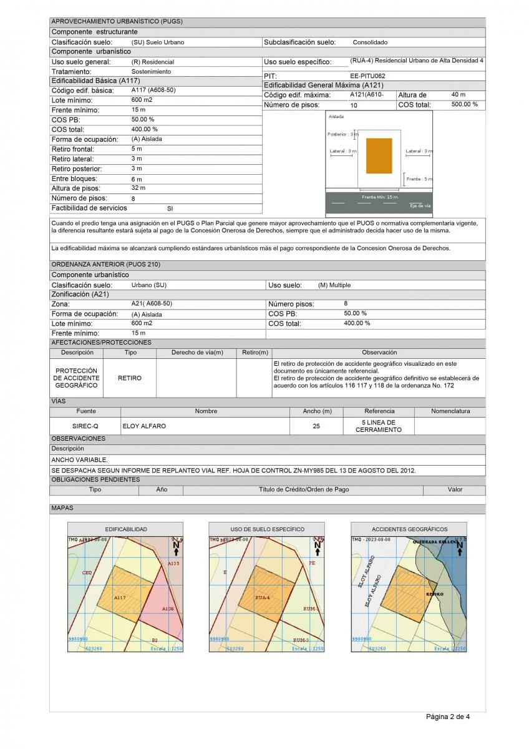Click the '32 m' Altura de pisos value

tap(138, 188)
